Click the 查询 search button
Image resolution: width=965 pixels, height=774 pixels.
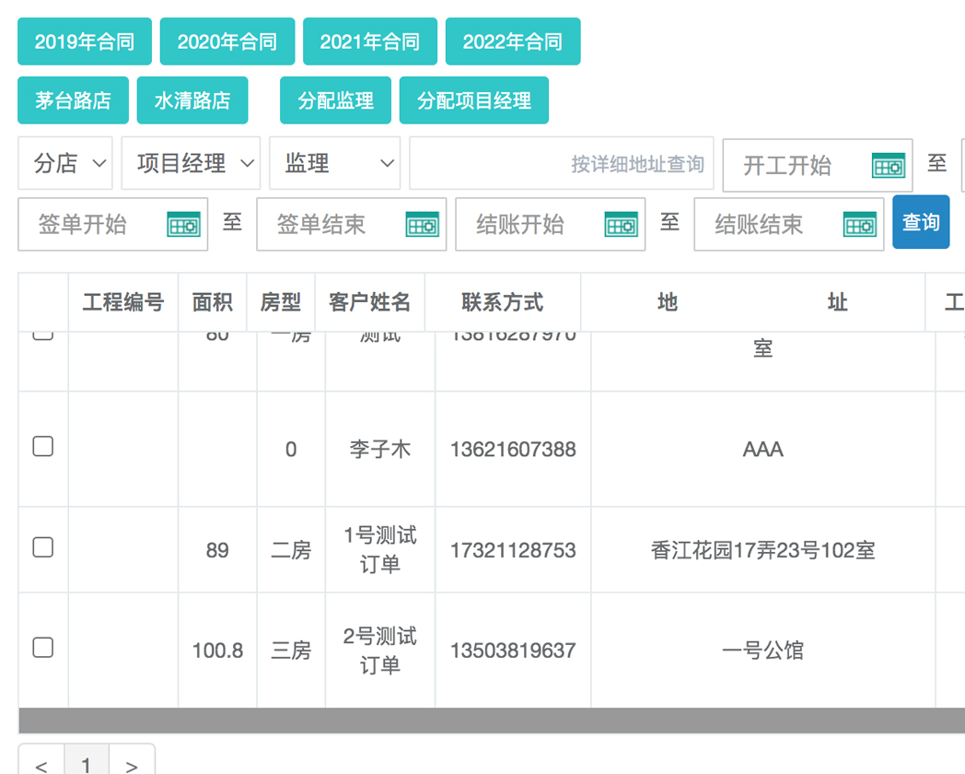(921, 222)
